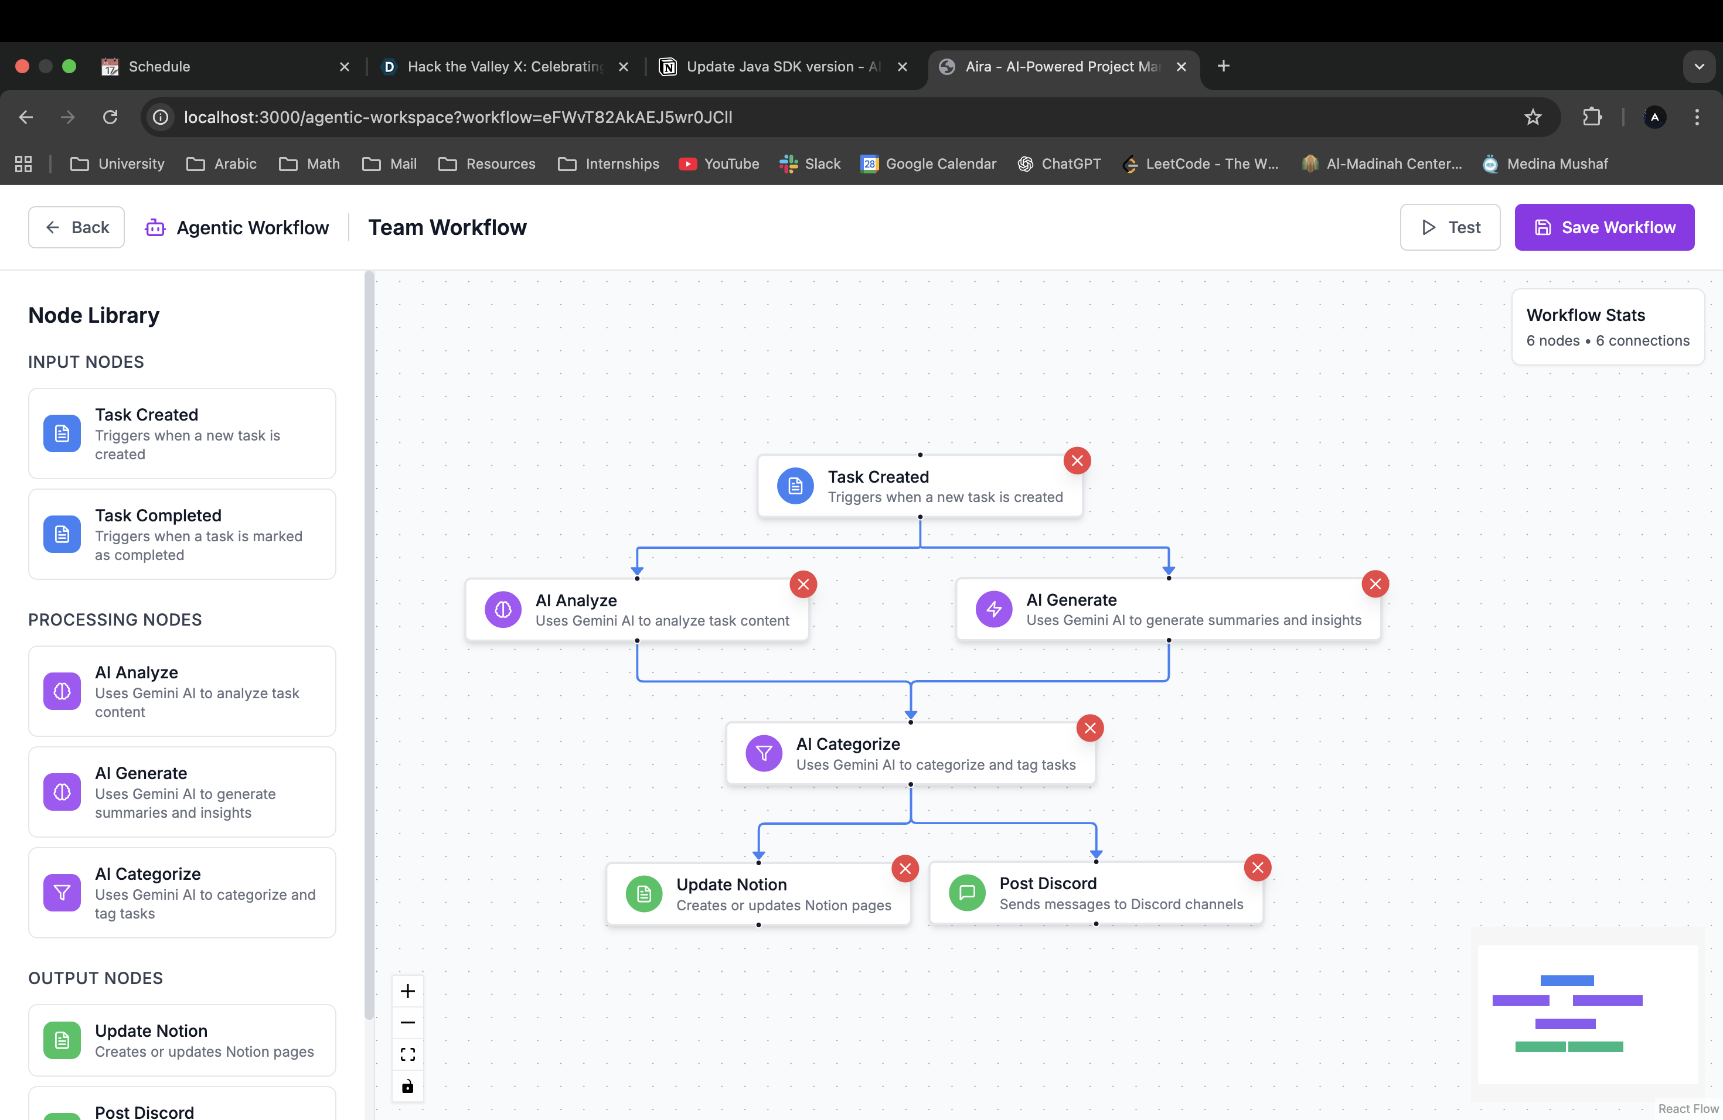Screen dimensions: 1723x1120
Task: Go back using the Back button
Action: tap(77, 227)
